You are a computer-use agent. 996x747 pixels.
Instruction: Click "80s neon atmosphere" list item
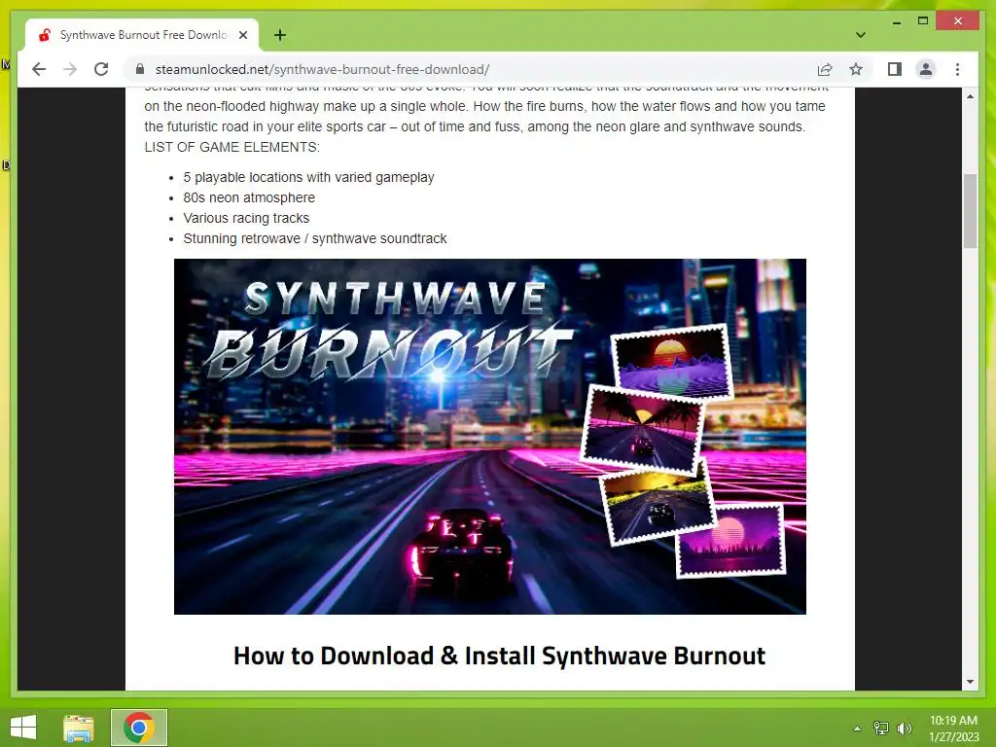click(x=249, y=197)
